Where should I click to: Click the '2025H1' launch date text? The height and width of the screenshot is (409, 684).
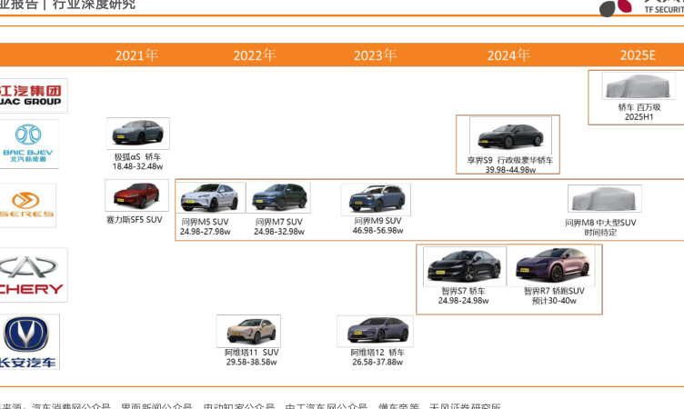[639, 117]
